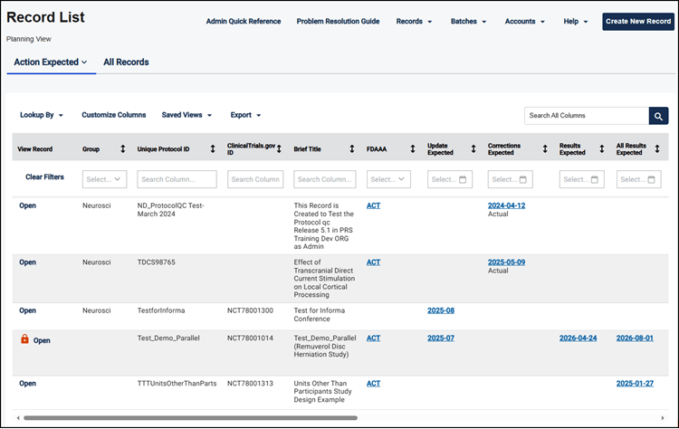Screen dimensions: 679x429
Task: Sort by Update Expected column arrows
Action: click(x=473, y=149)
